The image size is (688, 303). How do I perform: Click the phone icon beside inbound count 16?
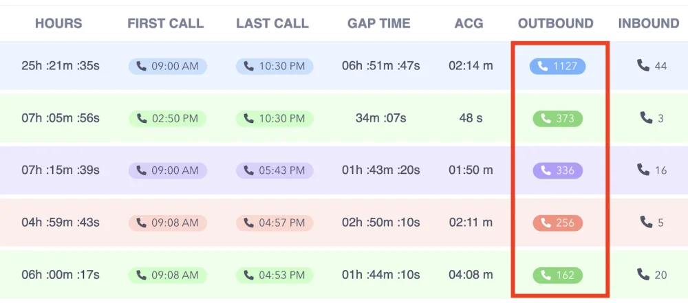point(643,169)
